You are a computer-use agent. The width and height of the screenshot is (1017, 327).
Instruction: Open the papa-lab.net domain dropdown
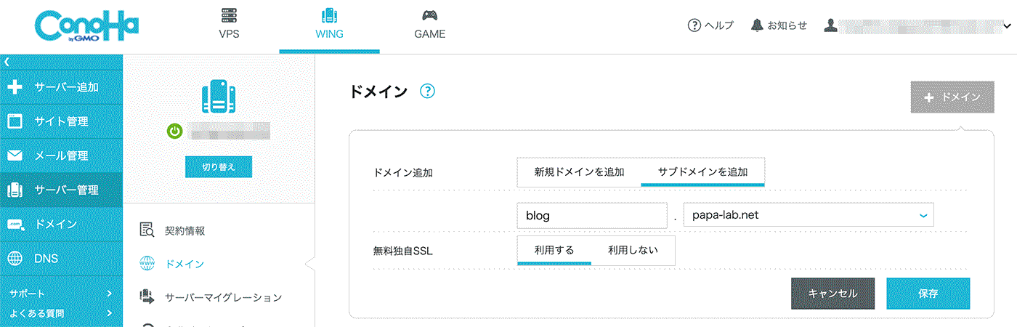pyautogui.click(x=808, y=215)
